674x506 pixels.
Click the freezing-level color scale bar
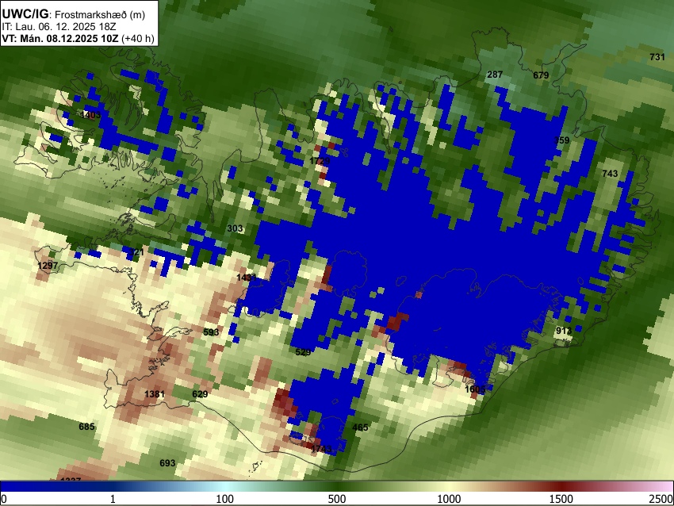[337, 486]
